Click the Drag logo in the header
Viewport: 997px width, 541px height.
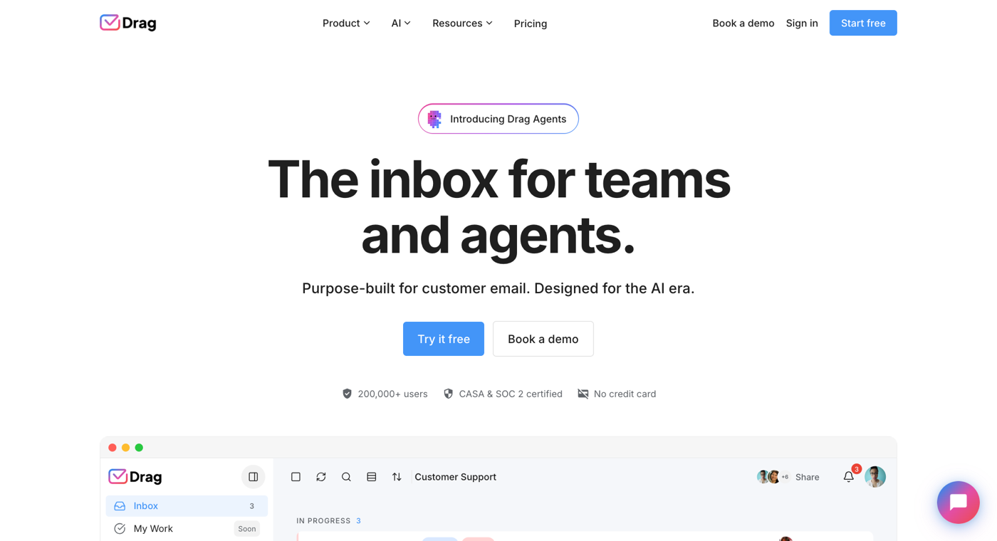128,23
